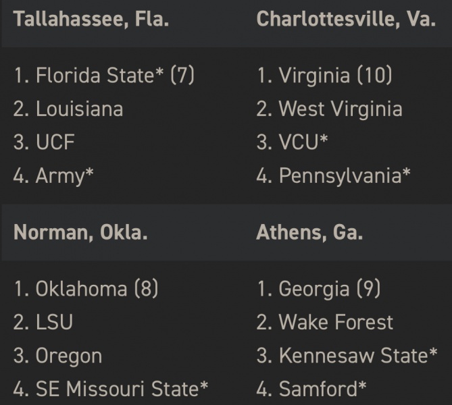Choose Oregon in the Norman regional
The image size is (452, 405).
click(57, 356)
